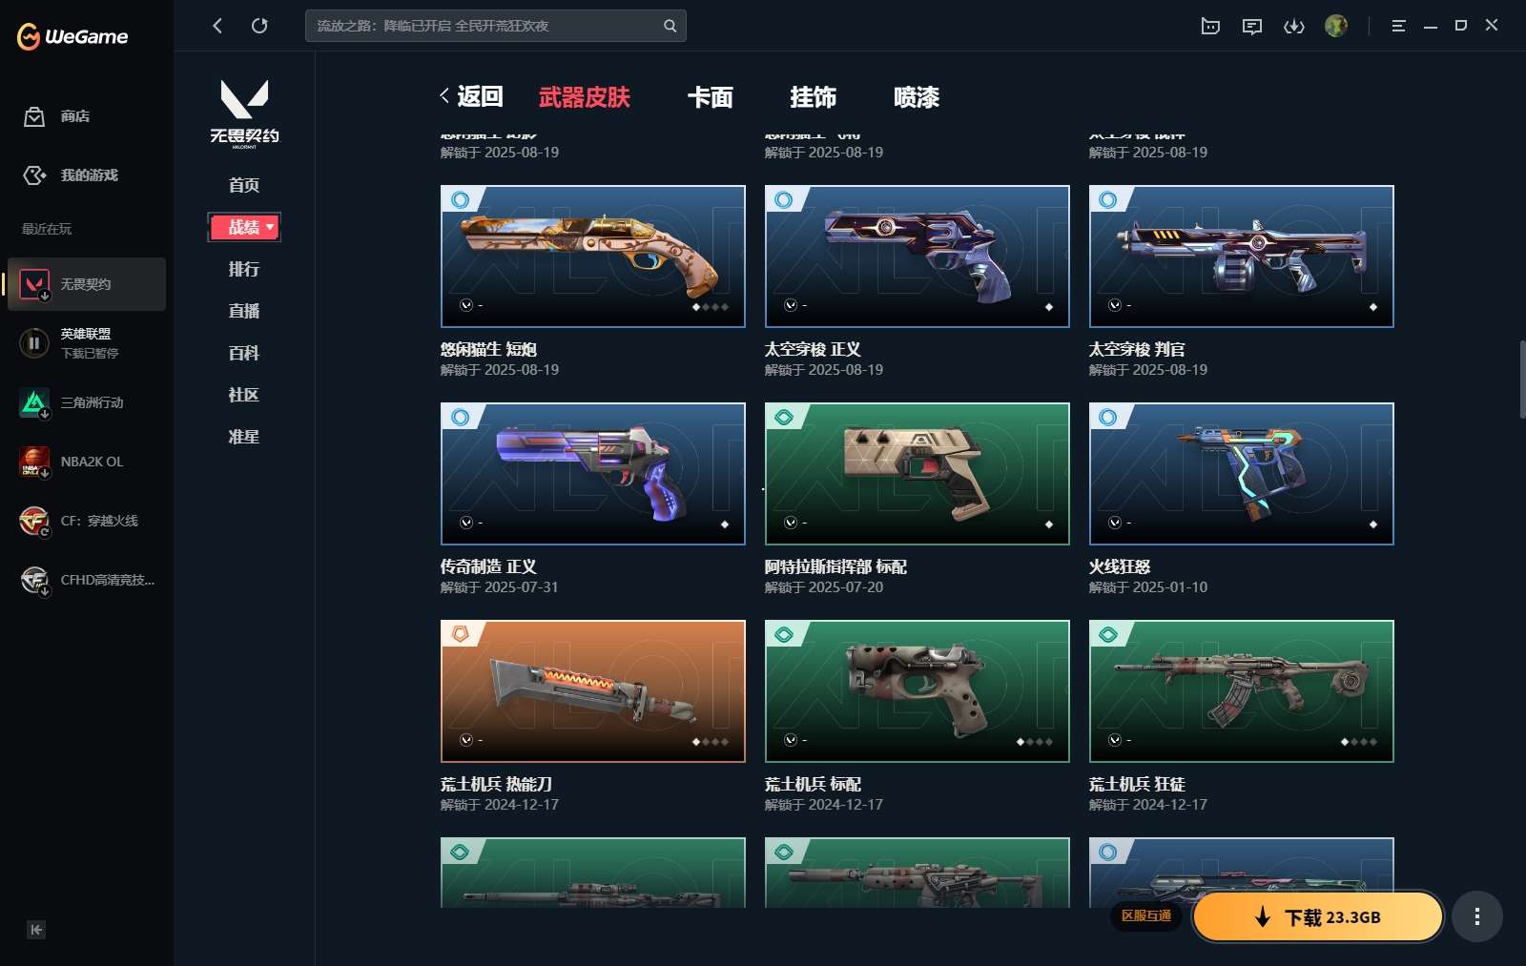Screen dimensions: 1526x966
Task: Switch to the 卡面 tab
Action: click(x=711, y=97)
